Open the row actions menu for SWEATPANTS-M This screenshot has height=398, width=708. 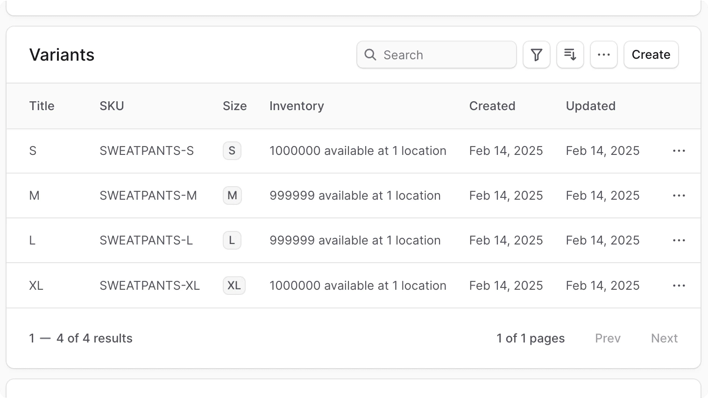pos(679,196)
